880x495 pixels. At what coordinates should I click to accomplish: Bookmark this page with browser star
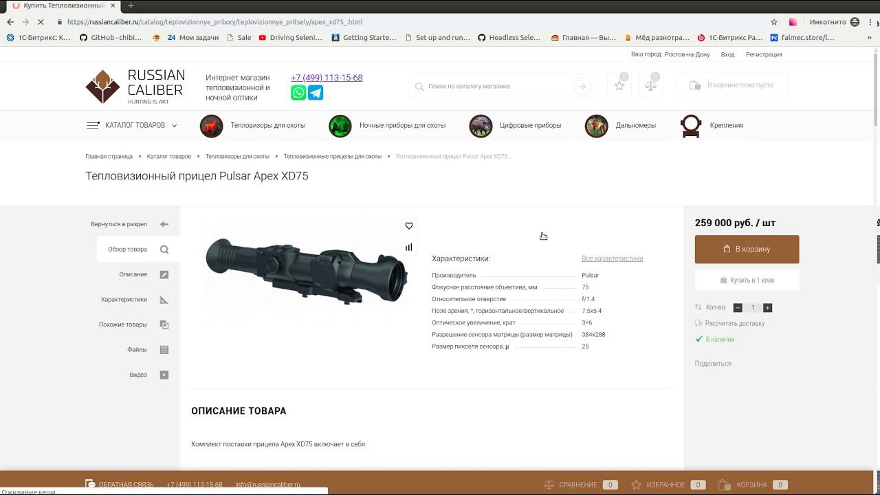tap(774, 22)
